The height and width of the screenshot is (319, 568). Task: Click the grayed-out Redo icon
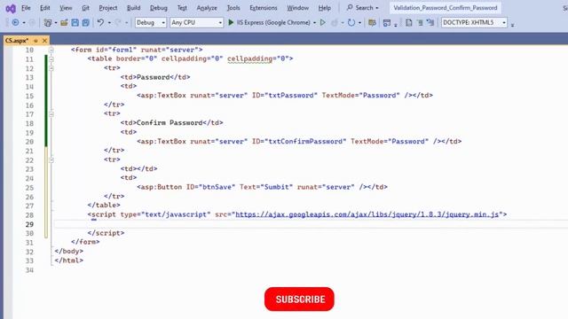point(118,22)
